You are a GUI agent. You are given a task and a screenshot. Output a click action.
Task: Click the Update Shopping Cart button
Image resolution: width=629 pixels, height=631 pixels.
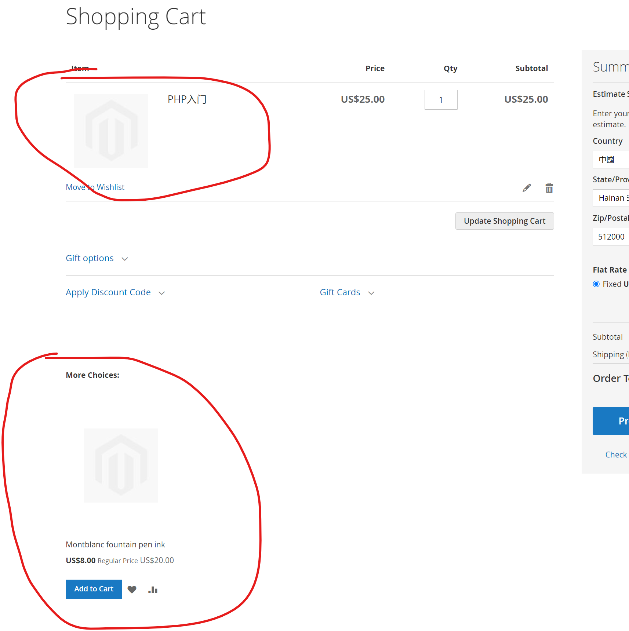505,221
